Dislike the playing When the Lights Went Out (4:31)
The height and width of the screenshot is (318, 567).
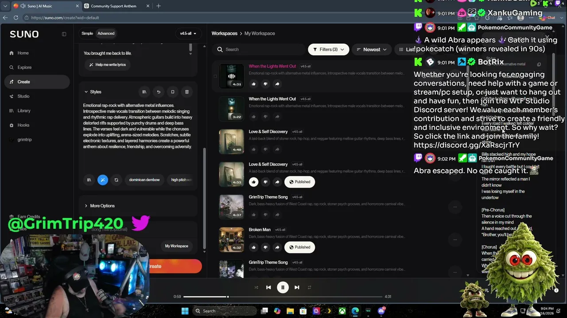265,84
